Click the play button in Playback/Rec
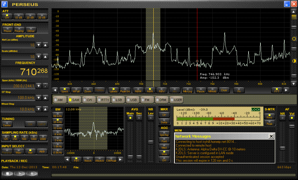298x180 pixels. click(19, 173)
